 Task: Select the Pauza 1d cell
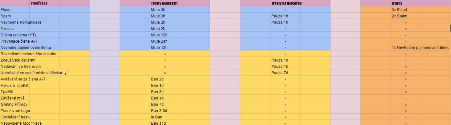tap(285, 60)
